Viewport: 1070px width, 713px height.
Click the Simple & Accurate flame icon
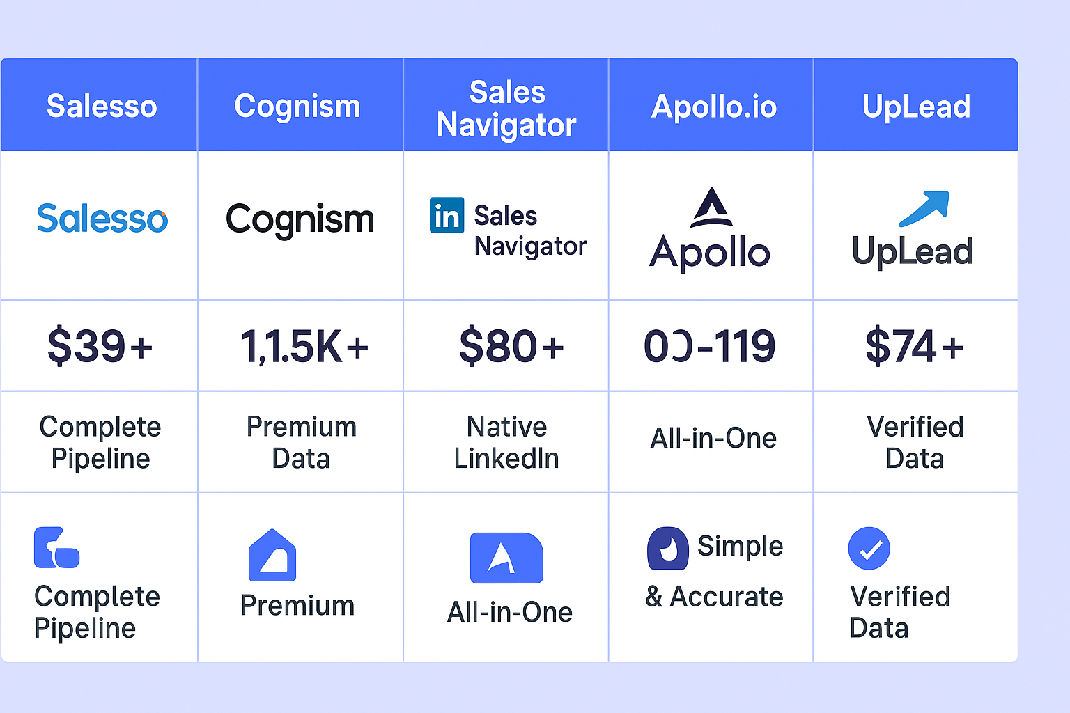667,548
